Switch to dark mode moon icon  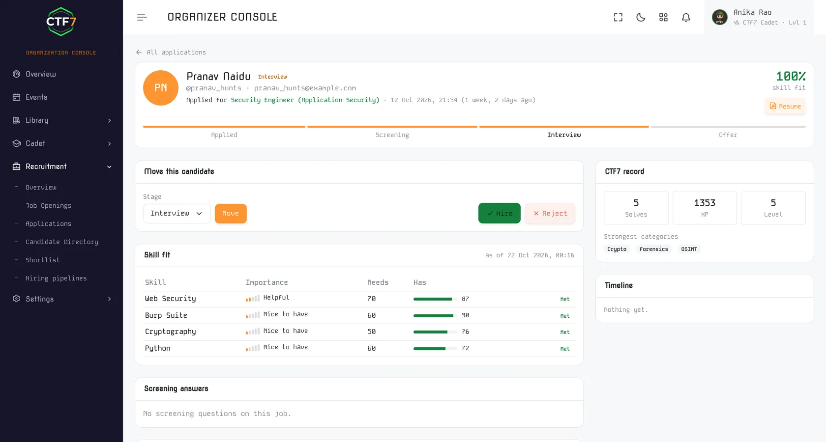point(641,17)
